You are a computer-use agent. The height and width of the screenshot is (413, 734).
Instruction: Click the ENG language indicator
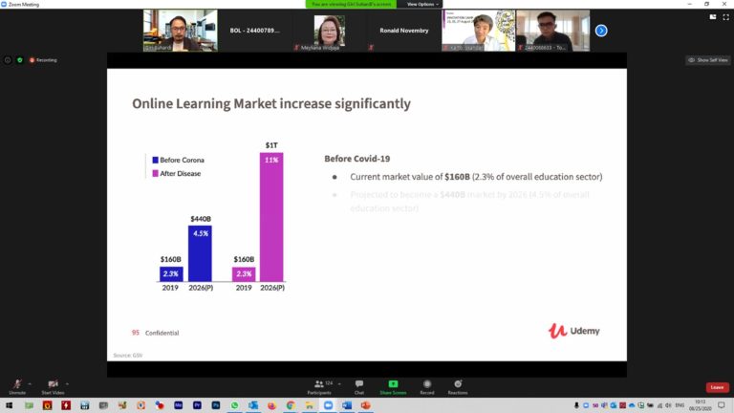coord(680,405)
